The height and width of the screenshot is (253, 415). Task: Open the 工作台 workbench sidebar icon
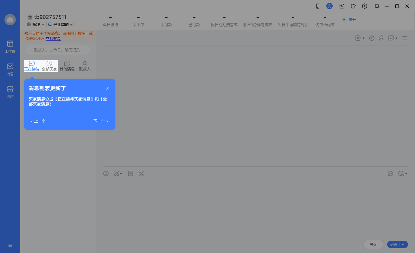click(10, 46)
